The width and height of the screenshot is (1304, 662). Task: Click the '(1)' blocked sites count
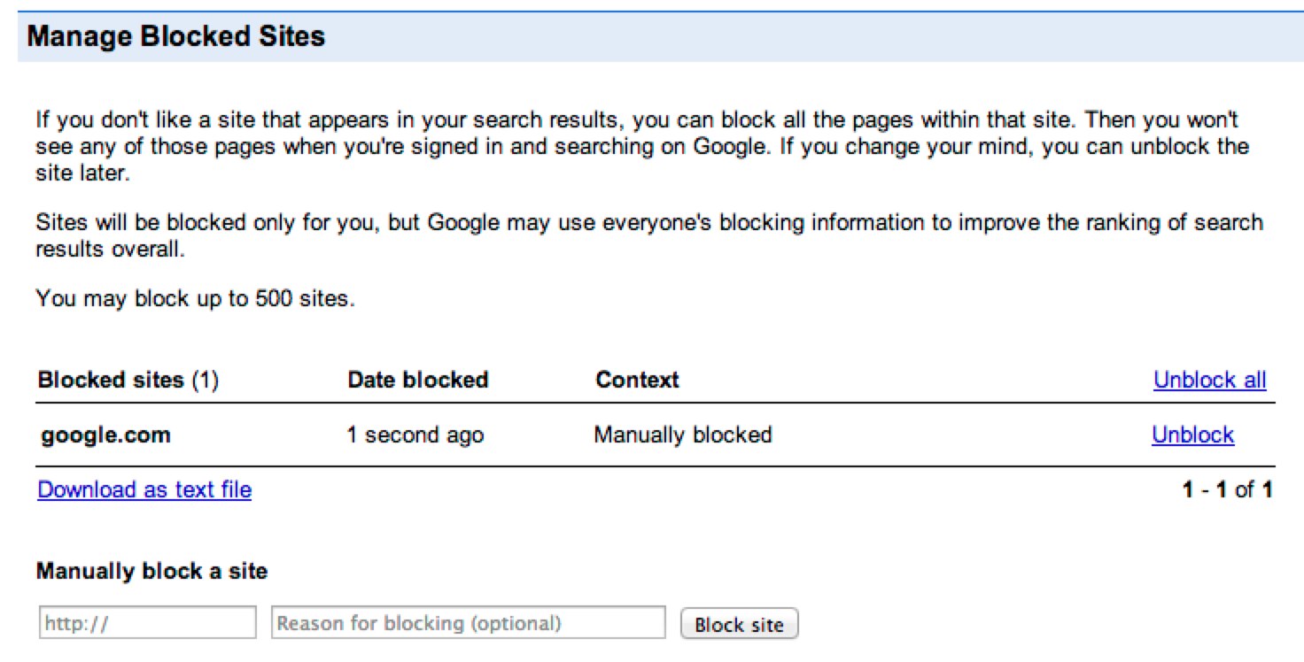[205, 380]
